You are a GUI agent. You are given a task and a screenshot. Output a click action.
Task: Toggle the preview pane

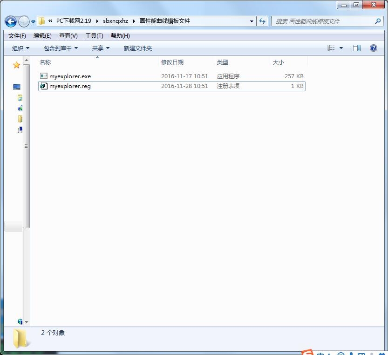click(357, 48)
